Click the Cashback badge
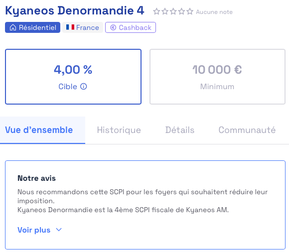 tap(131, 27)
